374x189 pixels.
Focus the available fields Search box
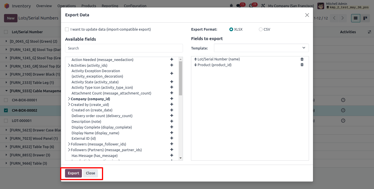click(x=124, y=48)
